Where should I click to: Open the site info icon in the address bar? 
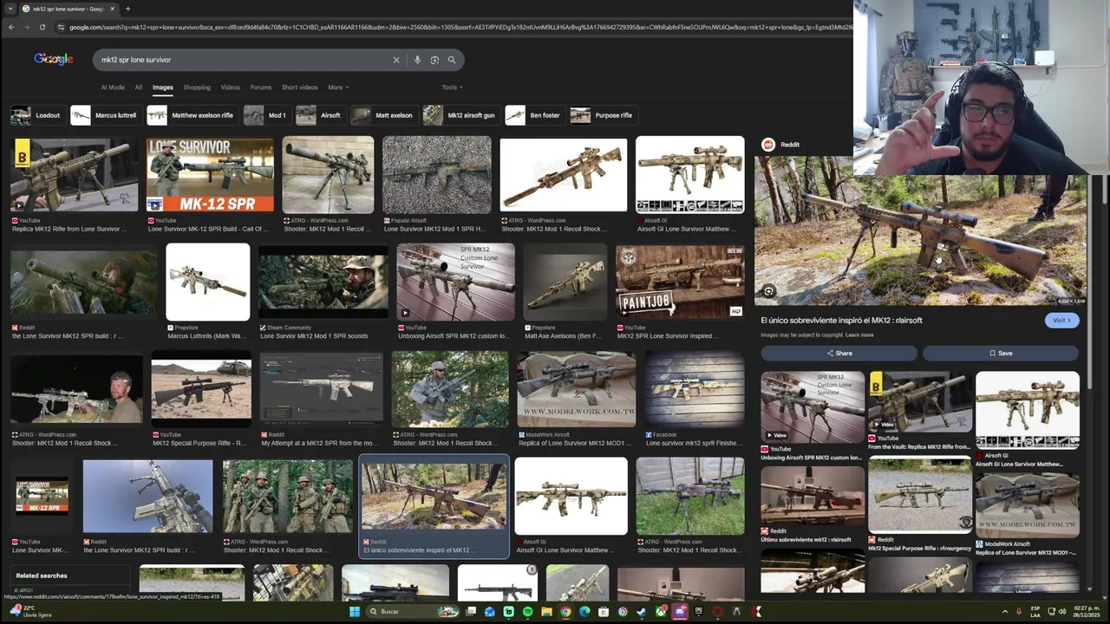(x=61, y=27)
